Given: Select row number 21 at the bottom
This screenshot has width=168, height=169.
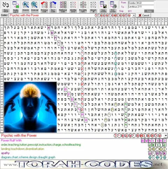Looking at the screenshot, I should [x=2, y=130].
